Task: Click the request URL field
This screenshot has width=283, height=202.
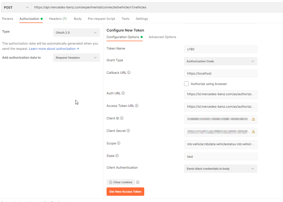Action: click(x=157, y=7)
